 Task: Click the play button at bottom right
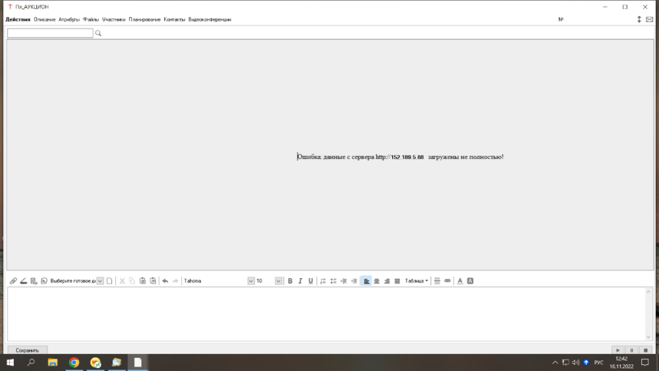[618, 350]
